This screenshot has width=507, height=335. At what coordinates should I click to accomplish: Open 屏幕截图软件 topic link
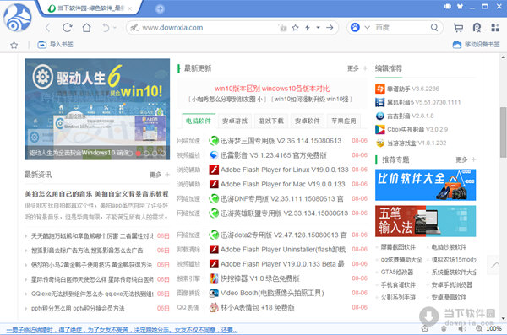point(398,247)
